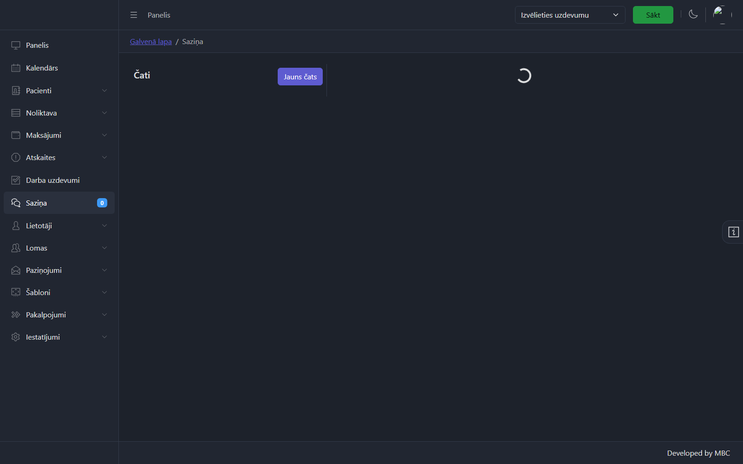The image size is (743, 464).
Task: Click the Saziņa unread count badge
Action: [102, 203]
